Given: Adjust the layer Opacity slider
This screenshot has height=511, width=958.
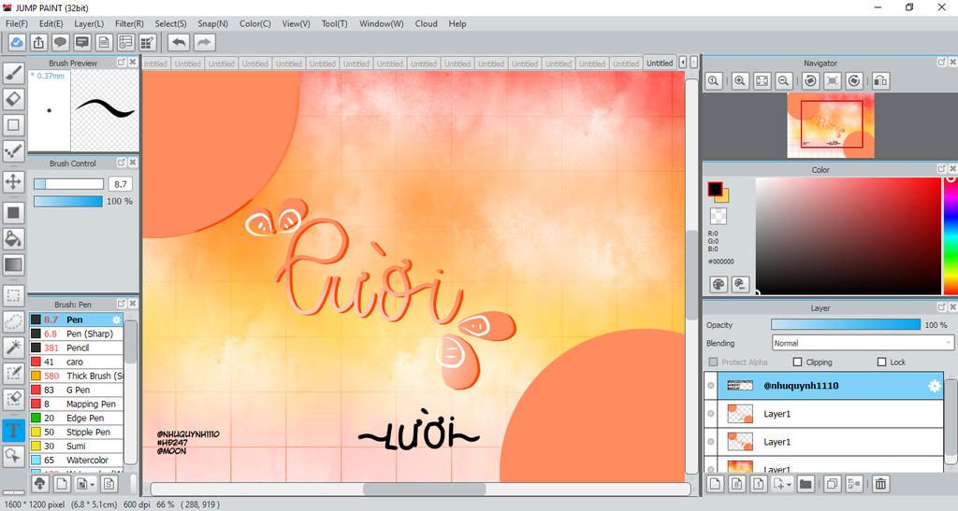Looking at the screenshot, I should [846, 324].
